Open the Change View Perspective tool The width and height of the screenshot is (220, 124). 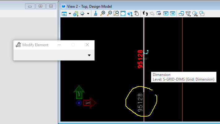[188, 14]
